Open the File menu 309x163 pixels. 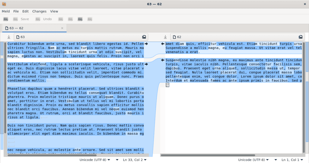click(16, 11)
